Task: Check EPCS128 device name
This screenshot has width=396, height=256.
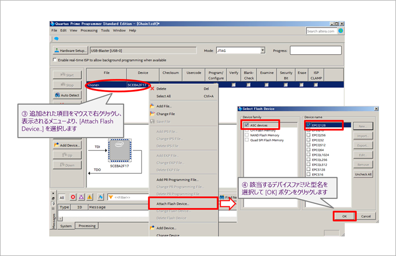Action: [309, 170]
